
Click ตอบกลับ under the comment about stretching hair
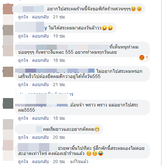(x=41, y=84)
